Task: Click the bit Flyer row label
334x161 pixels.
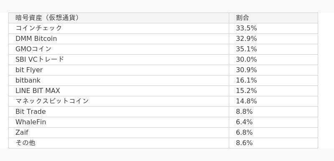Action: pyautogui.click(x=119, y=70)
